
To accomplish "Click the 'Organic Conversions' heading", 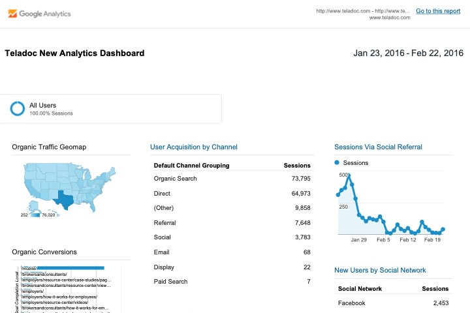I will pyautogui.click(x=44, y=252).
